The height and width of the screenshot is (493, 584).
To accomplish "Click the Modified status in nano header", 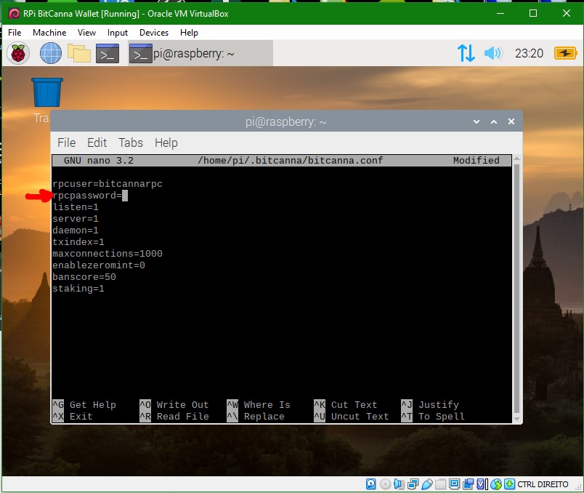I will pyautogui.click(x=476, y=161).
